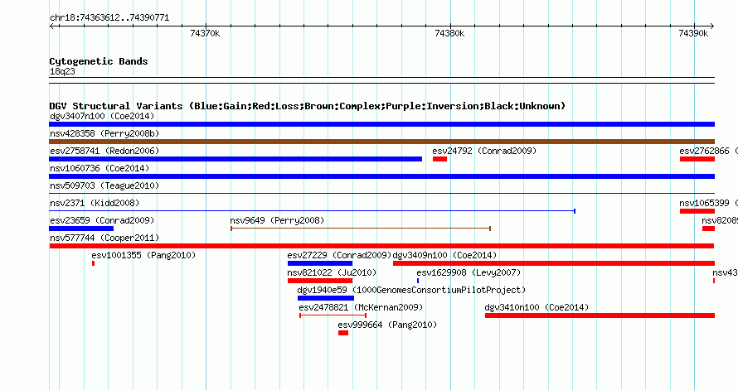Click the thin red line of esv2478821

(333, 315)
